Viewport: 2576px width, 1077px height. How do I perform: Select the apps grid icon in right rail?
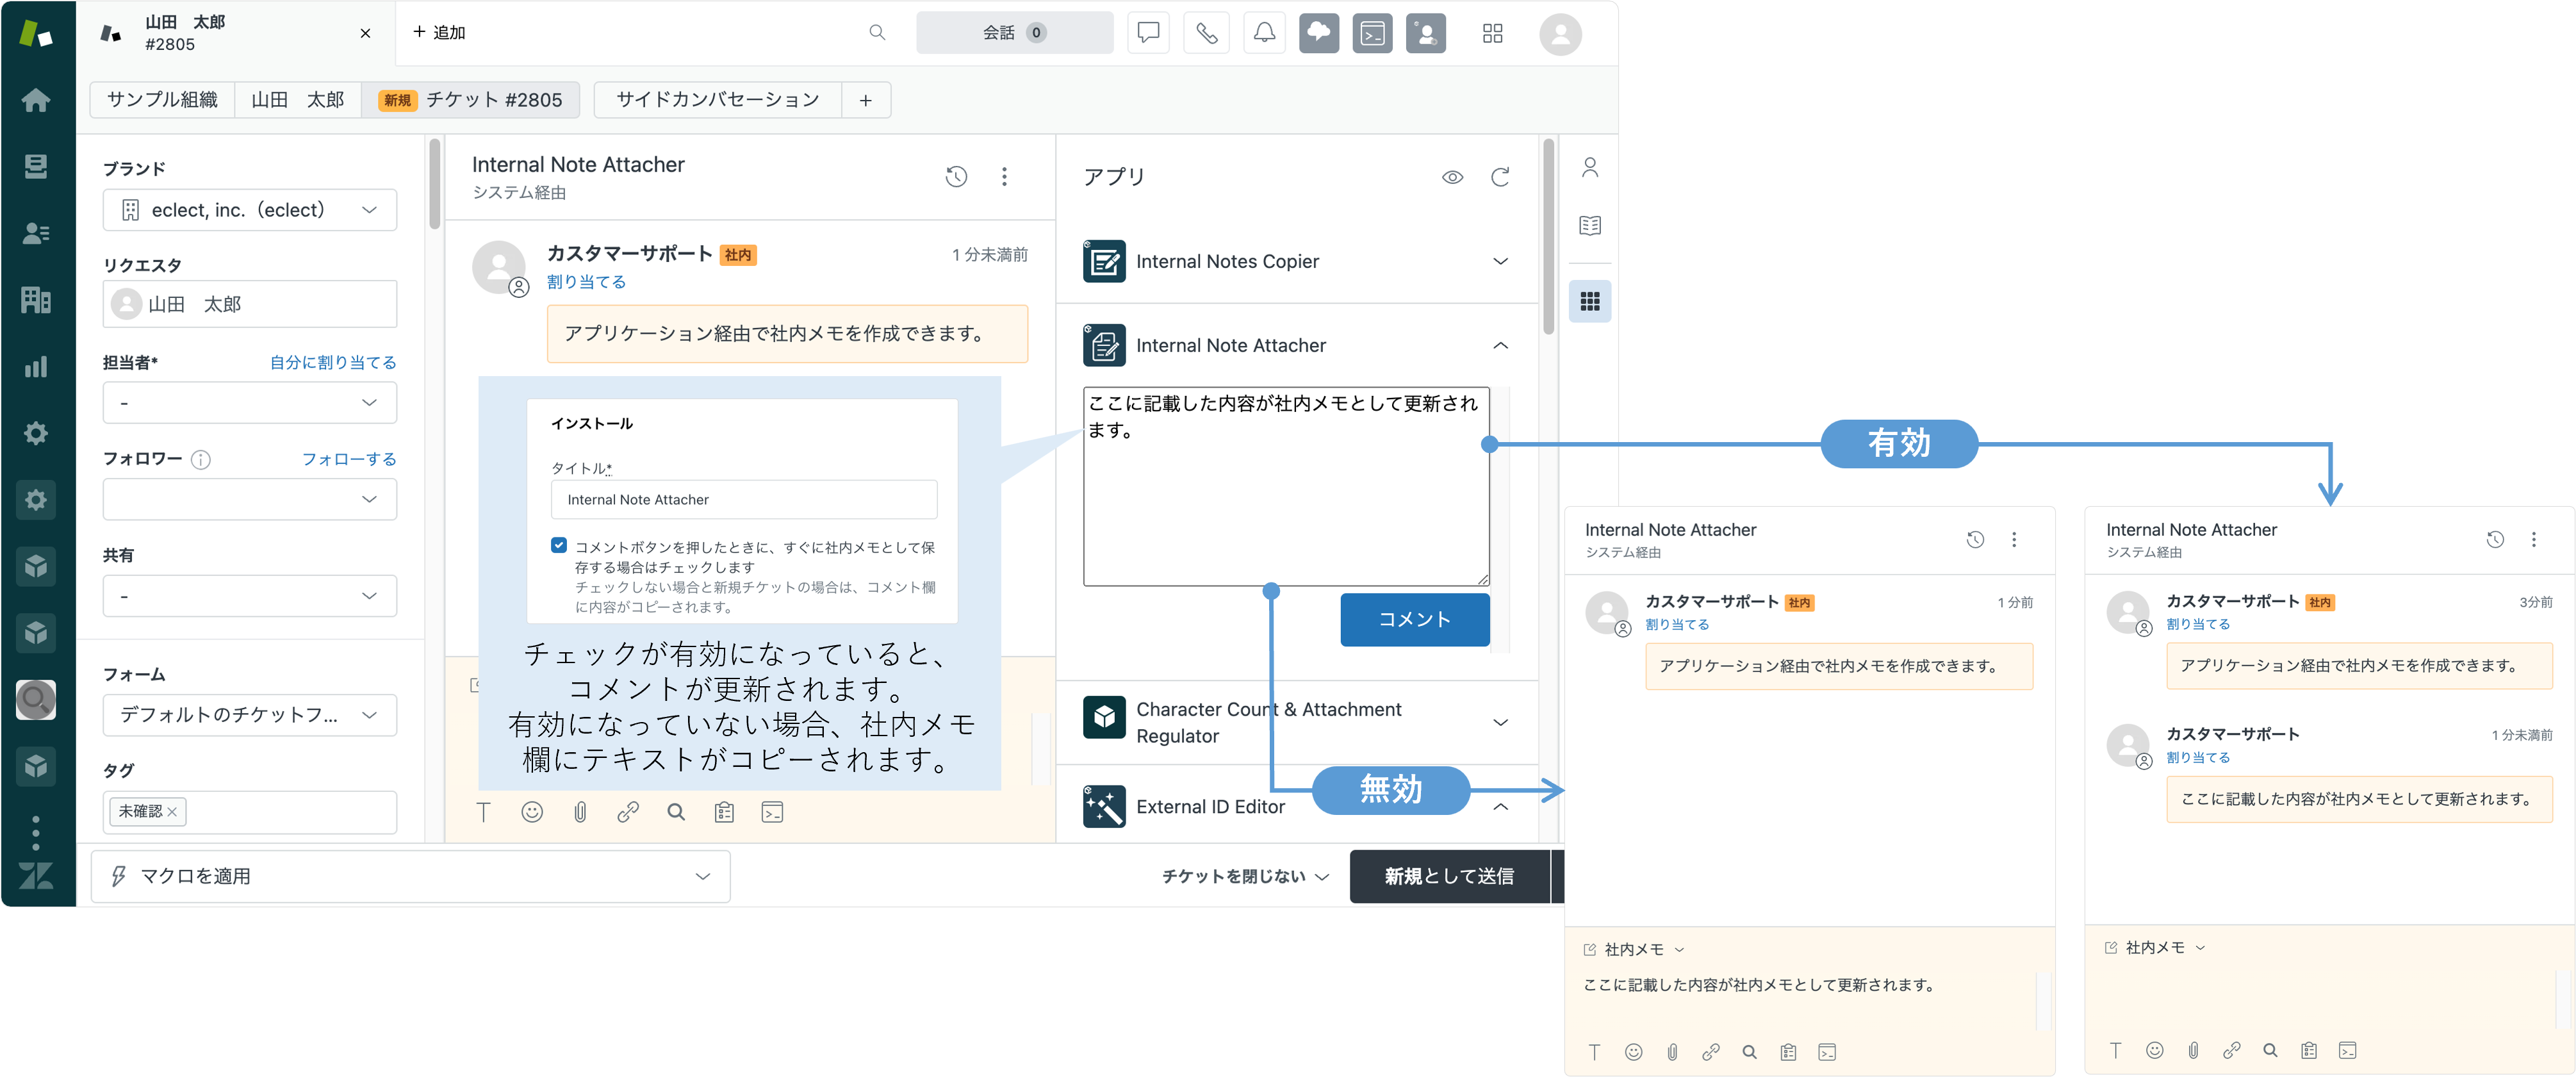(1590, 301)
